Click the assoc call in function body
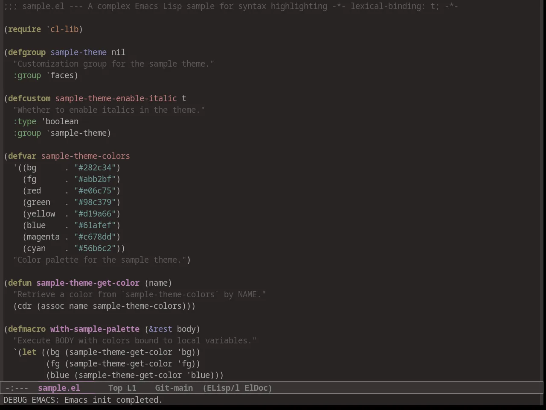Screen dimensions: 546x410 pos(52,306)
